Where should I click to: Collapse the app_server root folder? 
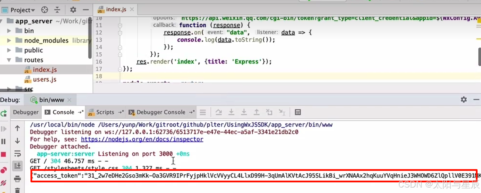[x=2, y=21]
